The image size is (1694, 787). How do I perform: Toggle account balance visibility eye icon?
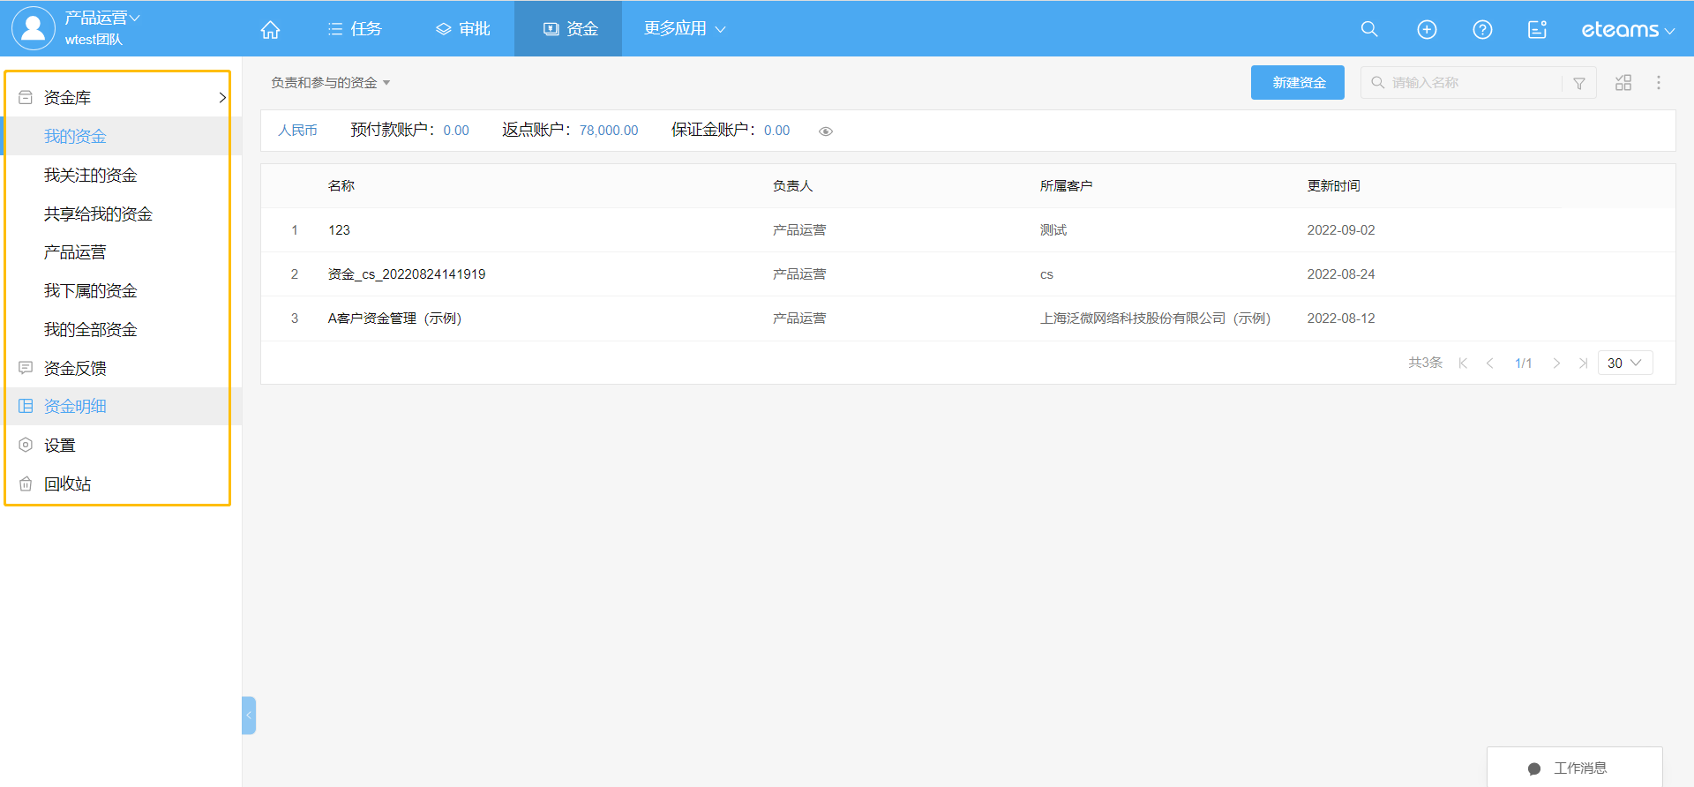tap(825, 131)
